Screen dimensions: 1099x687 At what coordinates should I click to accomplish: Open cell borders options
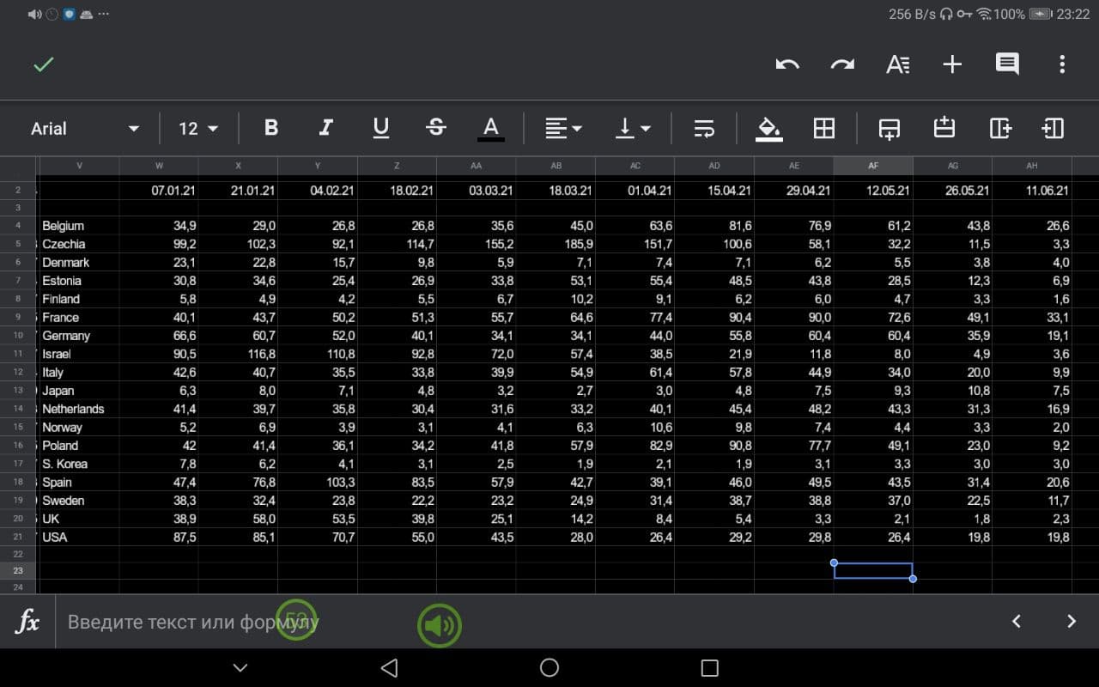click(x=823, y=129)
